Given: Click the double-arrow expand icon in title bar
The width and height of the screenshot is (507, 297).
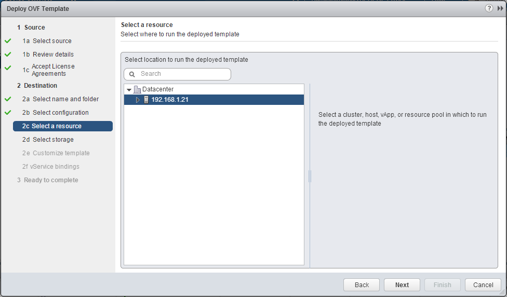Looking at the screenshot, I should [500, 8].
